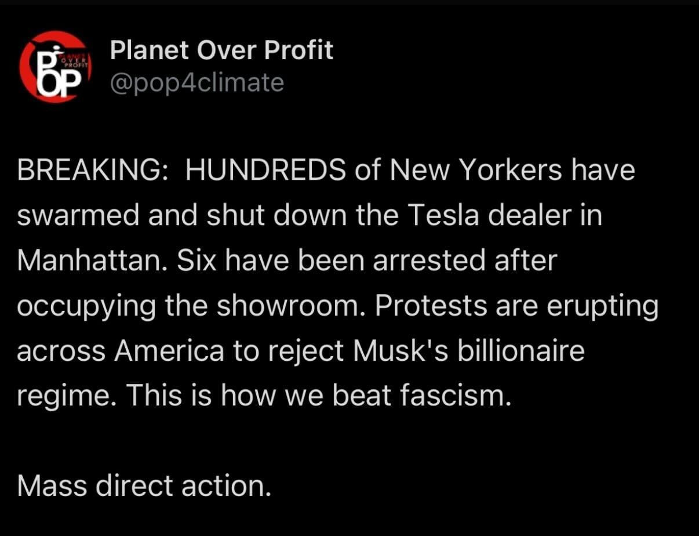Click the Mass direct action line
The height and width of the screenshot is (536, 699).
[x=144, y=487]
